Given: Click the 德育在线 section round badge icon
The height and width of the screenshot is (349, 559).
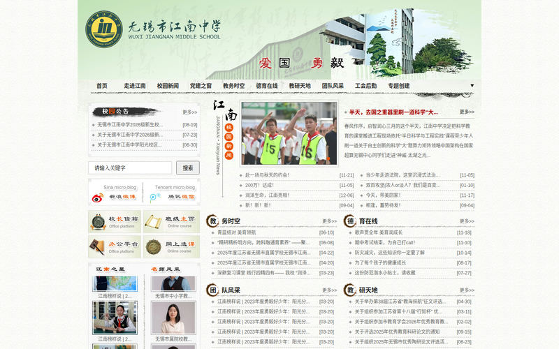Looking at the screenshot, I should [350, 221].
